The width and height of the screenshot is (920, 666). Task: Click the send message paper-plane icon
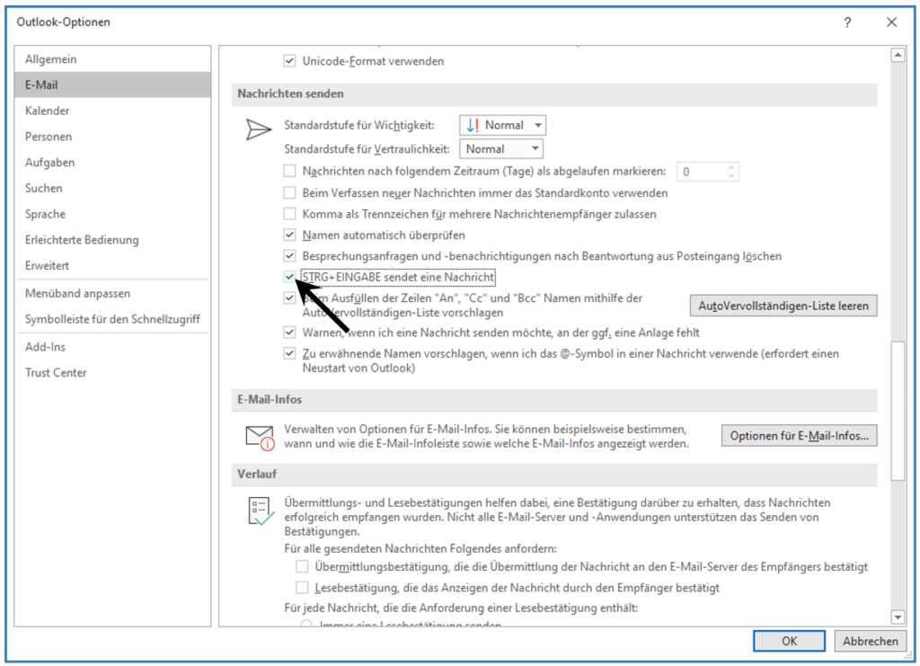click(x=258, y=129)
